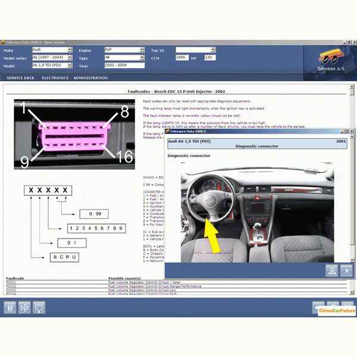Screen dimensions: 357x357
Task: Close popup with the blue X button
Action: 346,271
